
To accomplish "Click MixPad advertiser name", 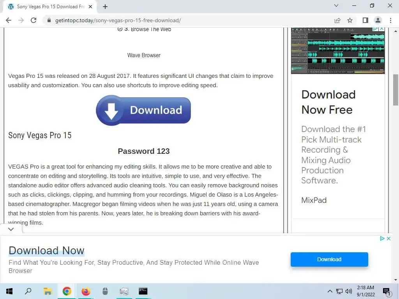I will (x=314, y=200).
